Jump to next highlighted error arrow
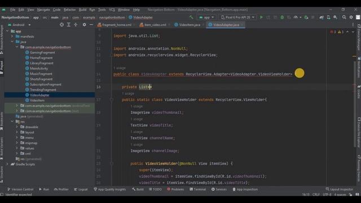 353,32
